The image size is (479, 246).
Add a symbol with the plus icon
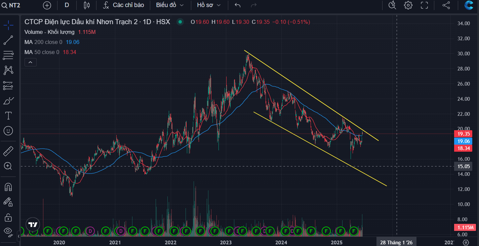coord(47,5)
